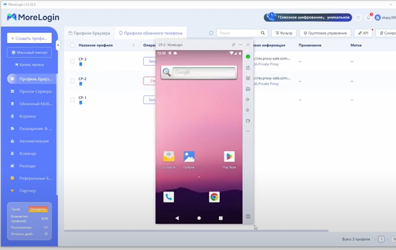This screenshot has height=250, width=396.
Task: Open the more options dots in phone sidebar
Action: 248,131
